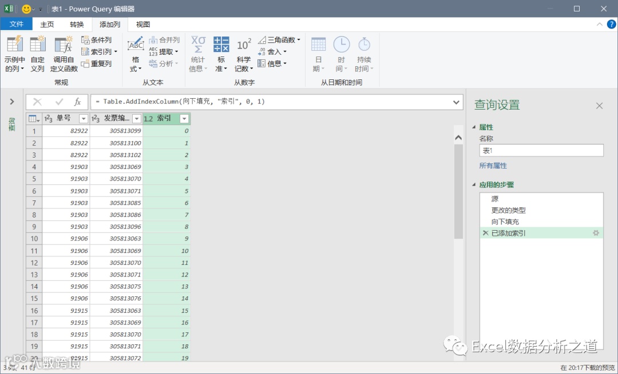Click 重复列 duplicate column button
This screenshot has height=374, width=618.
(97, 63)
